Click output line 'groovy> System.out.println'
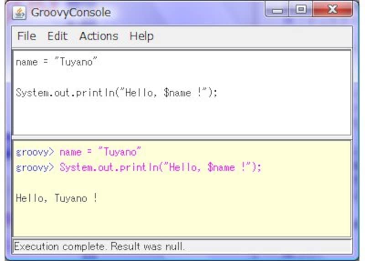The height and width of the screenshot is (261, 365). [139, 167]
